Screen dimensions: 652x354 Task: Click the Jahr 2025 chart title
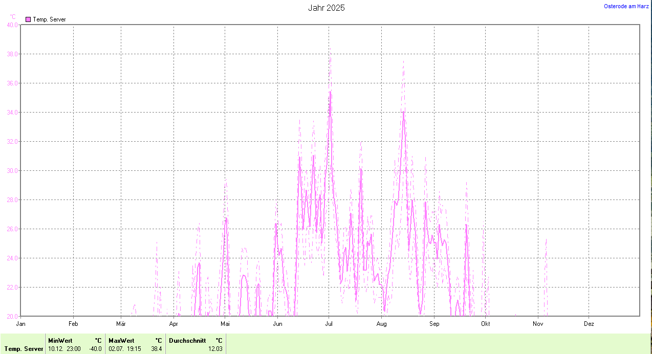tap(326, 8)
